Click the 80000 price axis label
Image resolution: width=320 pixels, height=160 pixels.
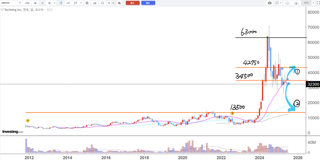click(x=313, y=12)
